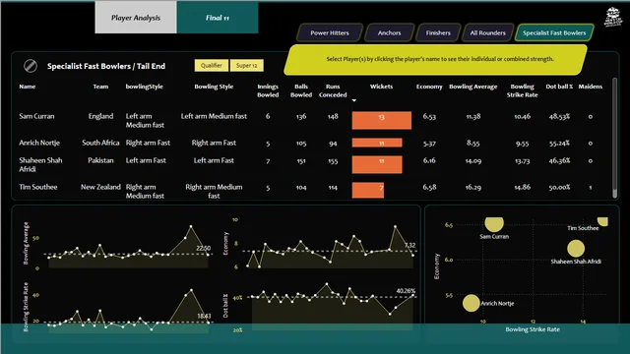Click New Zealand team cell

coord(100,187)
